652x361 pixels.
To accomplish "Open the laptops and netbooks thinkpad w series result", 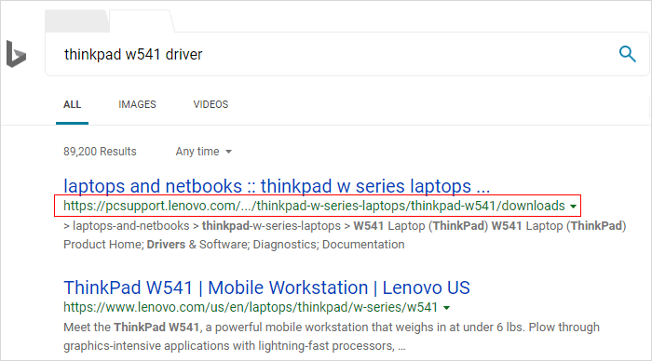I will pos(277,186).
